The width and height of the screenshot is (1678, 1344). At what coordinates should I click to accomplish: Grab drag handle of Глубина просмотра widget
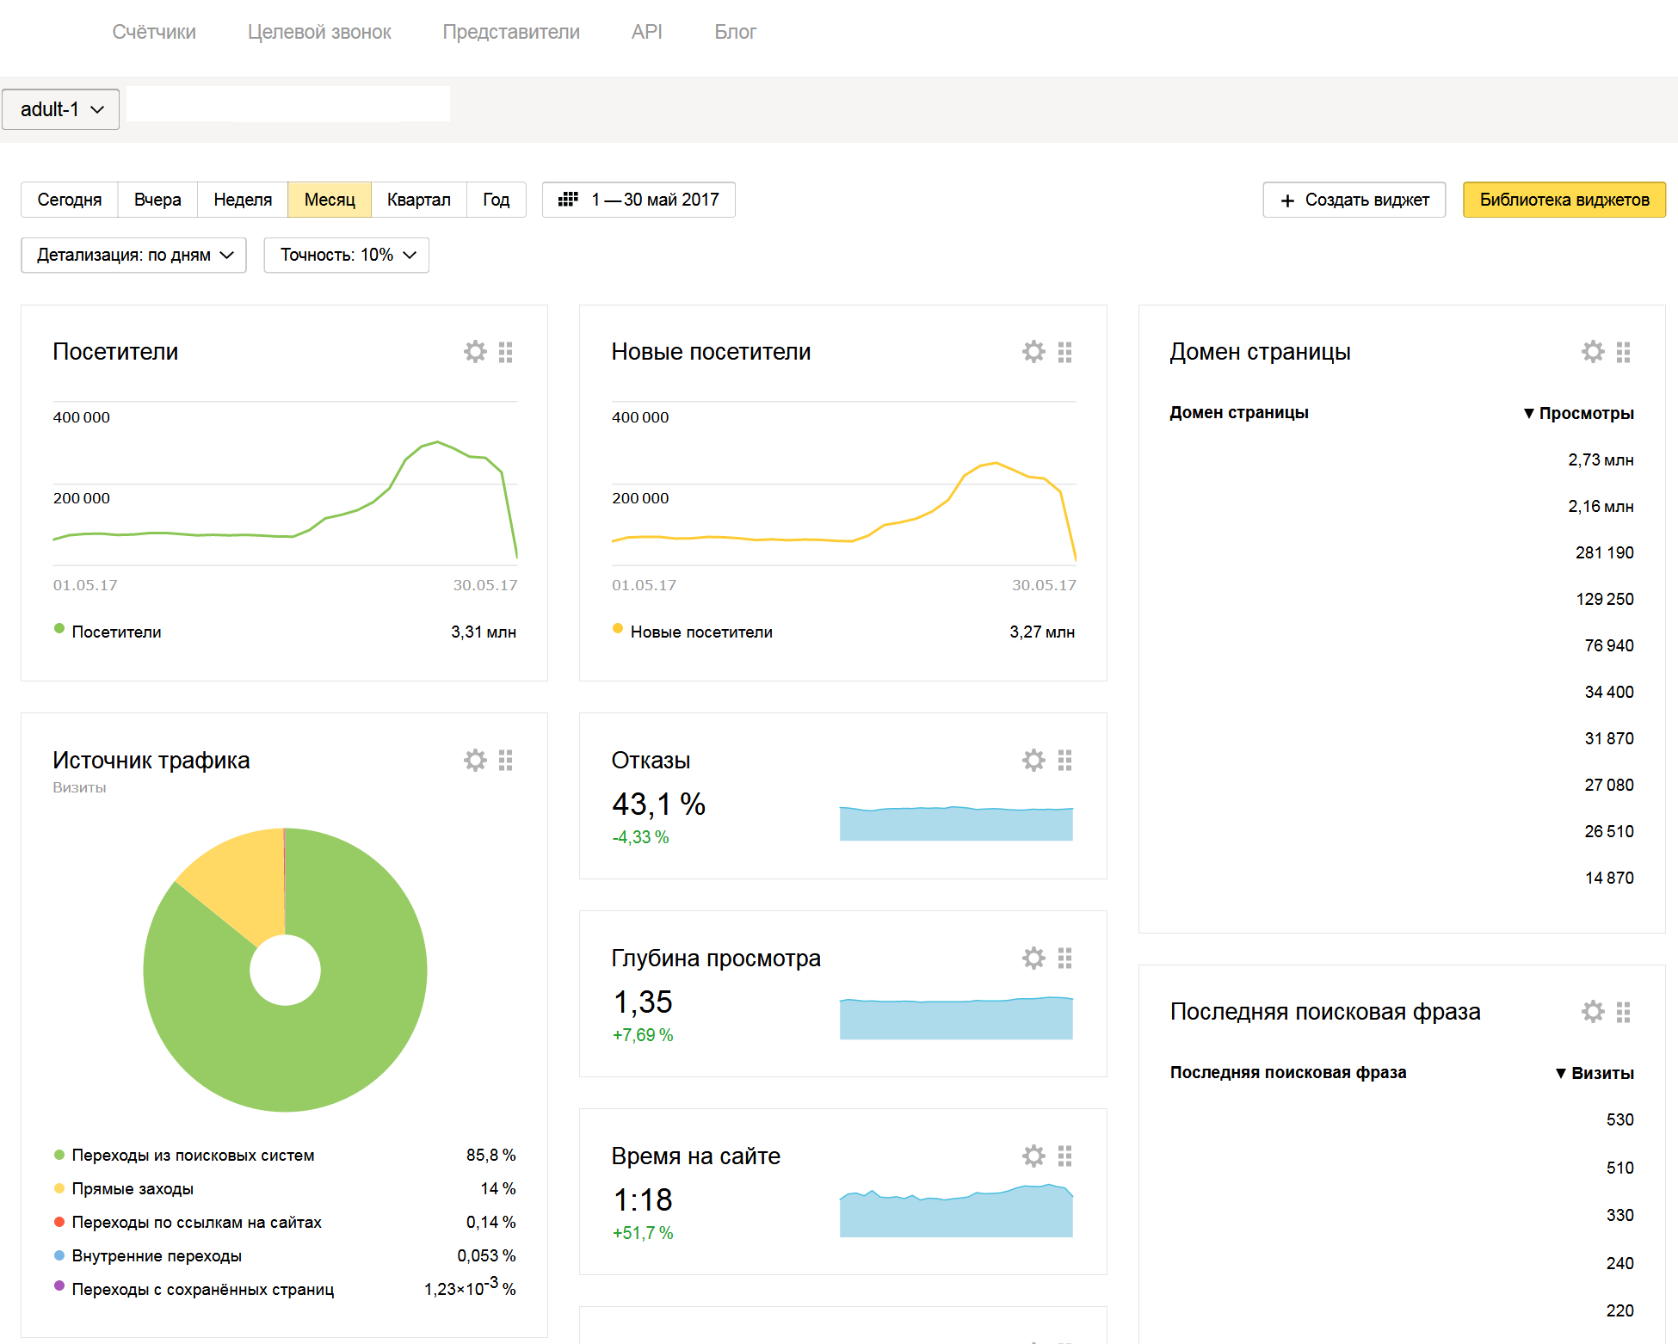(1064, 959)
